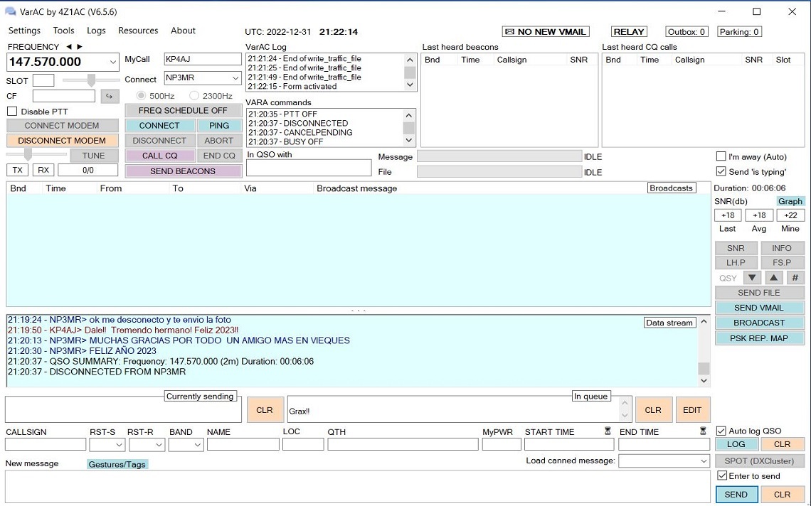Open the RST-R dropdown
The width and height of the screenshot is (811, 506).
tap(159, 444)
